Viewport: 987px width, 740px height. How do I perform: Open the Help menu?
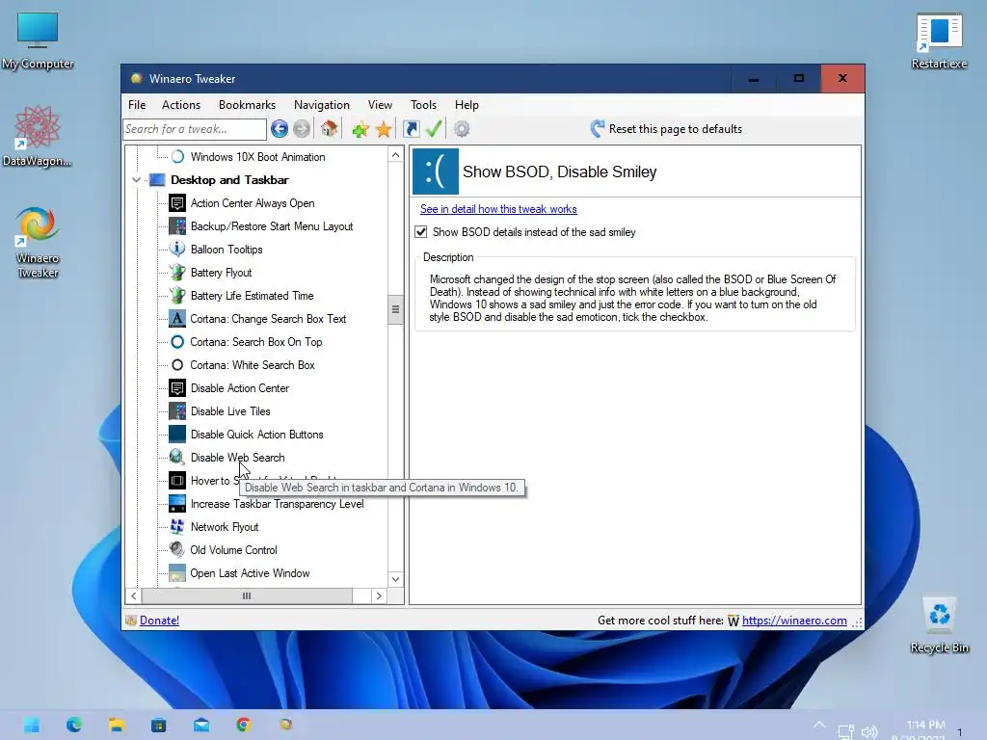click(x=467, y=105)
